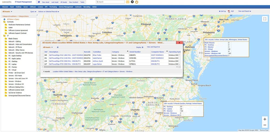Image resolution: width=270 pixels, height=132 pixels.
Task: Click the Display columns option in popup
Action: click(140, 47)
